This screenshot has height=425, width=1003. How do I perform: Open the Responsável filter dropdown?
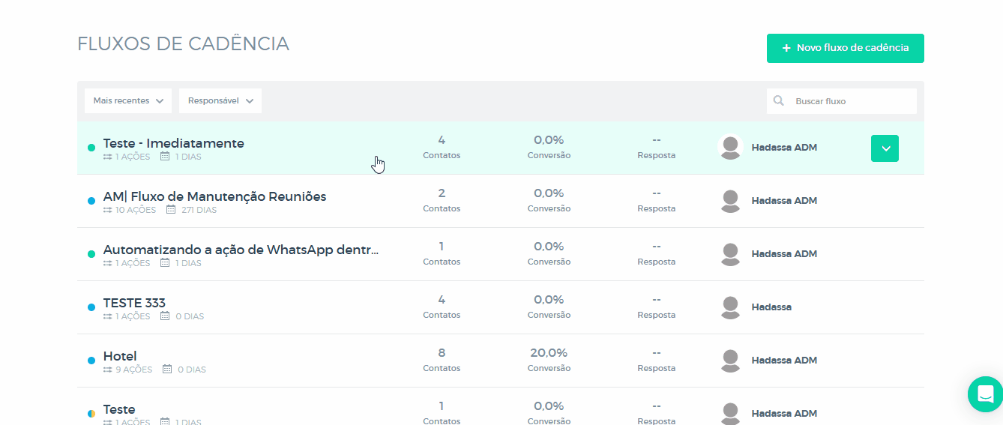pos(220,101)
